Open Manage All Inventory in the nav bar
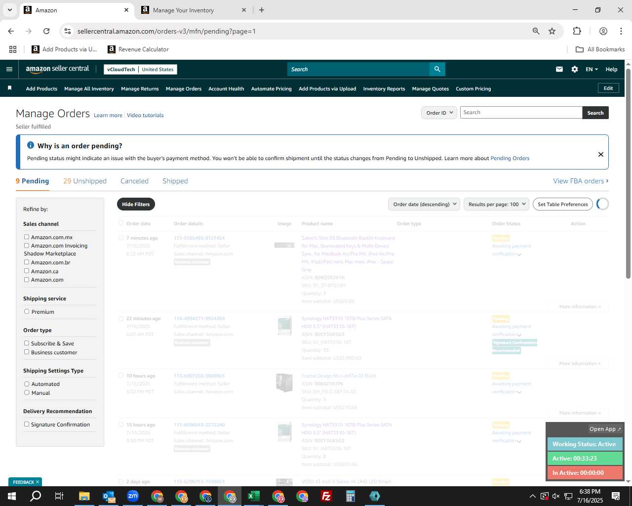The image size is (632, 506). coord(89,89)
